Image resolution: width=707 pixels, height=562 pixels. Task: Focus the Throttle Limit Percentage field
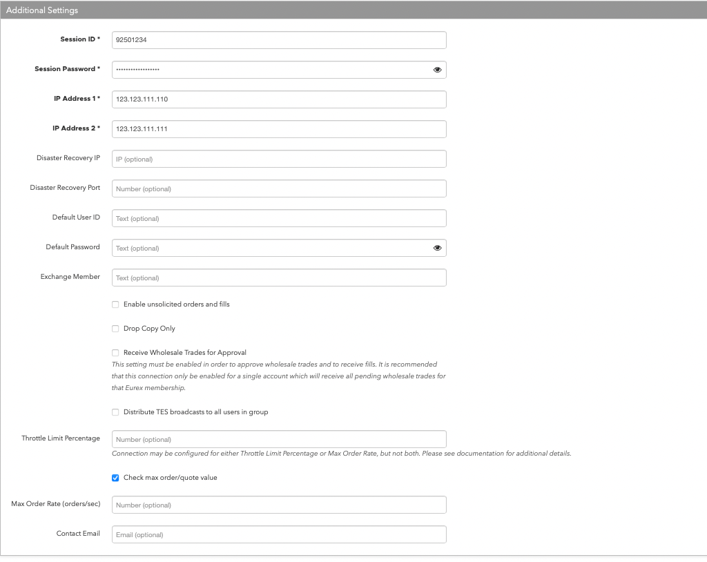279,439
